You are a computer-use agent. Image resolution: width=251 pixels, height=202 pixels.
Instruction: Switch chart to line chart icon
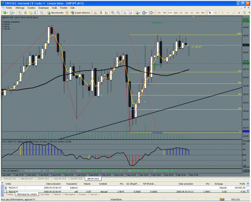pos(106,12)
